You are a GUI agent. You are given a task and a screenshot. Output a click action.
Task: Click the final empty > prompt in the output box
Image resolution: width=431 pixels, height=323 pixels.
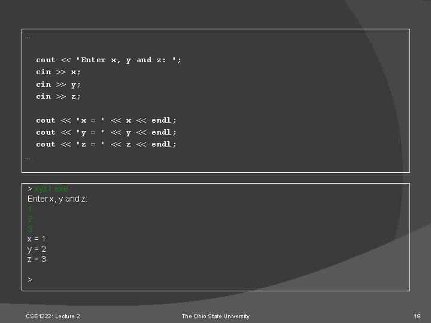[30, 279]
